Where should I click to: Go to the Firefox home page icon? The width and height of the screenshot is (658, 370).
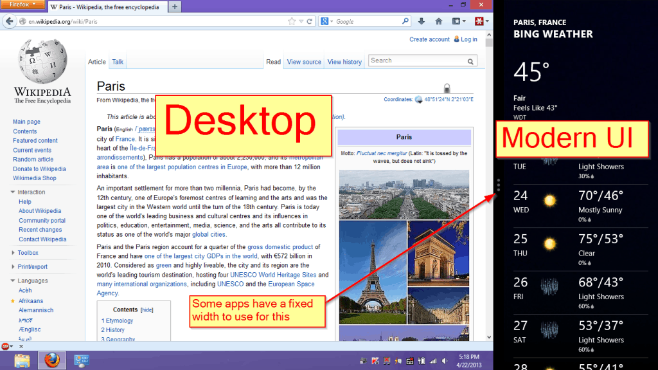click(x=438, y=21)
